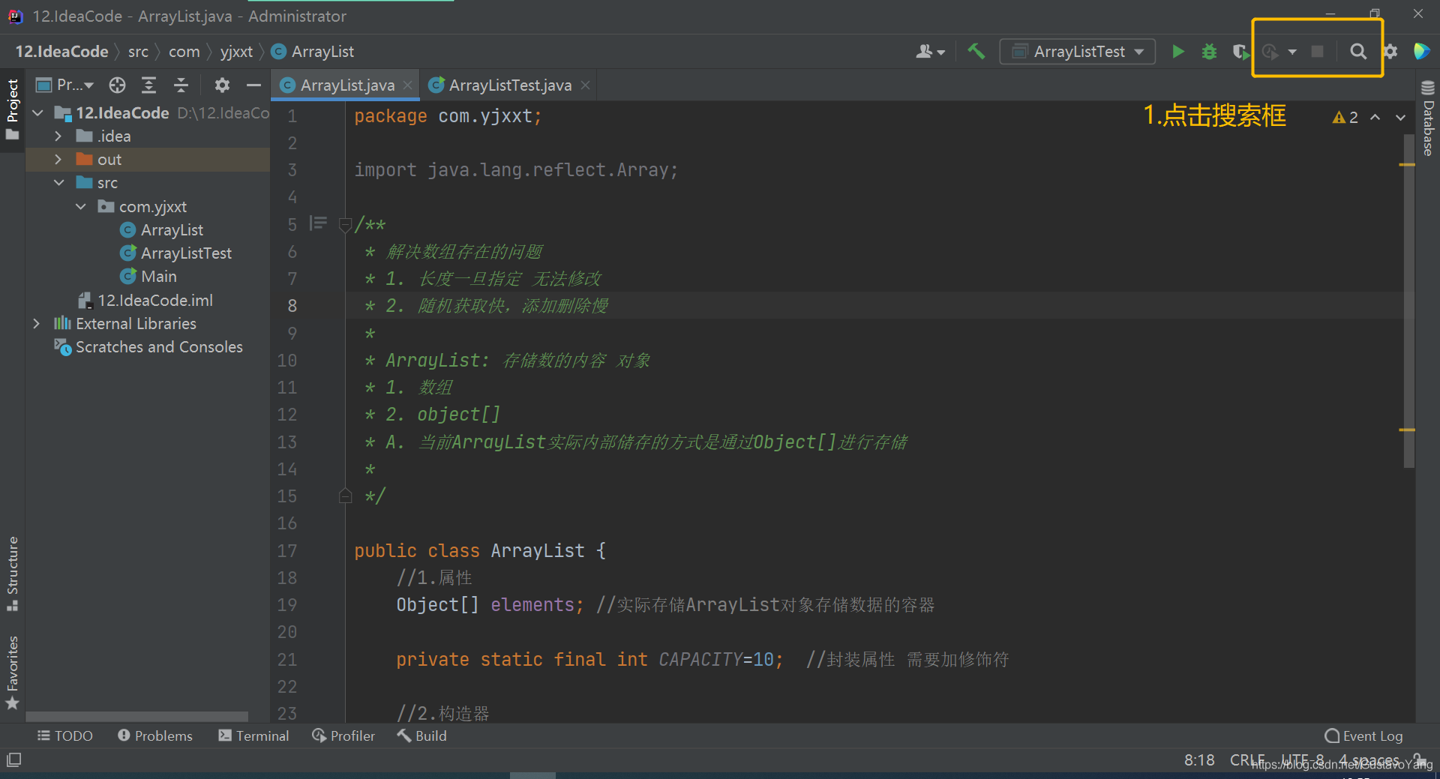Fold the Javadoc comment at line 5
This screenshot has height=779, width=1440.
pos(345,224)
